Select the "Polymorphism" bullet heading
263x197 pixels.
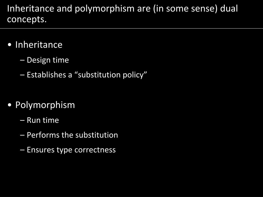[x=45, y=105]
